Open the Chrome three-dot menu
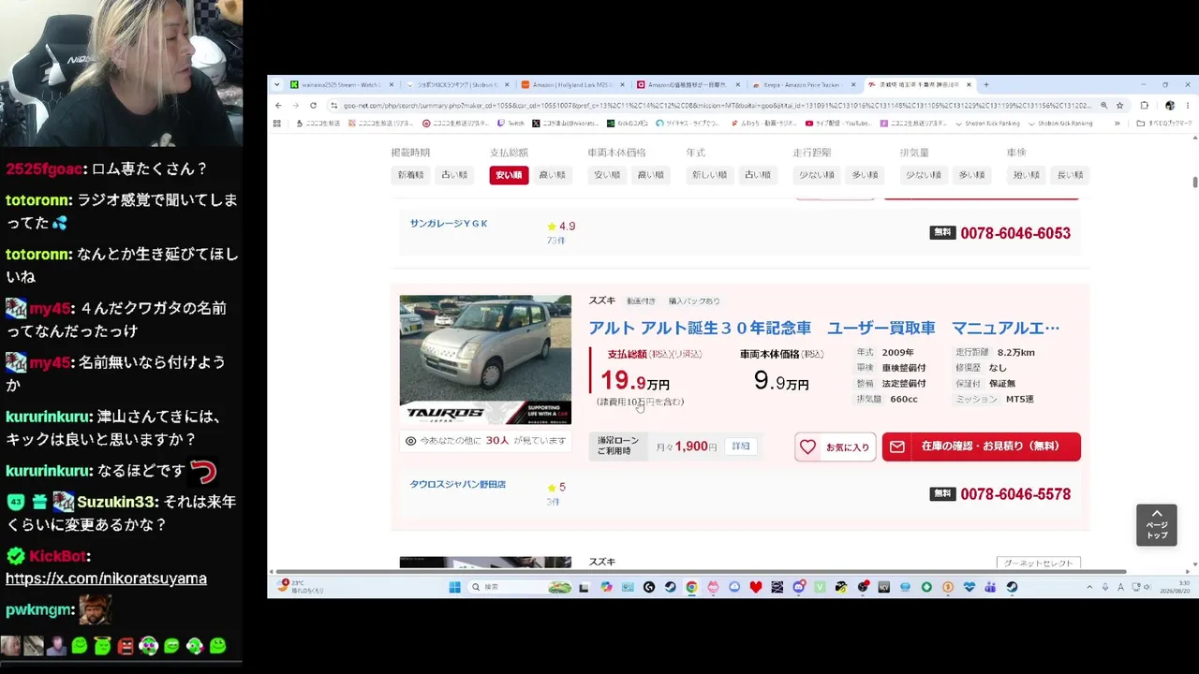The width and height of the screenshot is (1199, 674). pos(1188,106)
